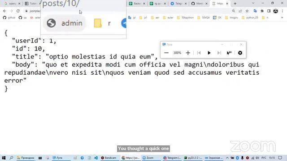Open the 'python_05' bookmark folder
Screen dimensions: 287x161
(x=250, y=18)
